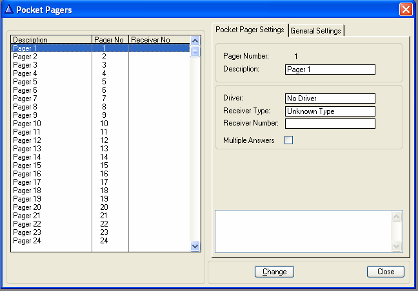Click the notes area scroll down arrow
Screen dimensions: 418x291
(397, 246)
